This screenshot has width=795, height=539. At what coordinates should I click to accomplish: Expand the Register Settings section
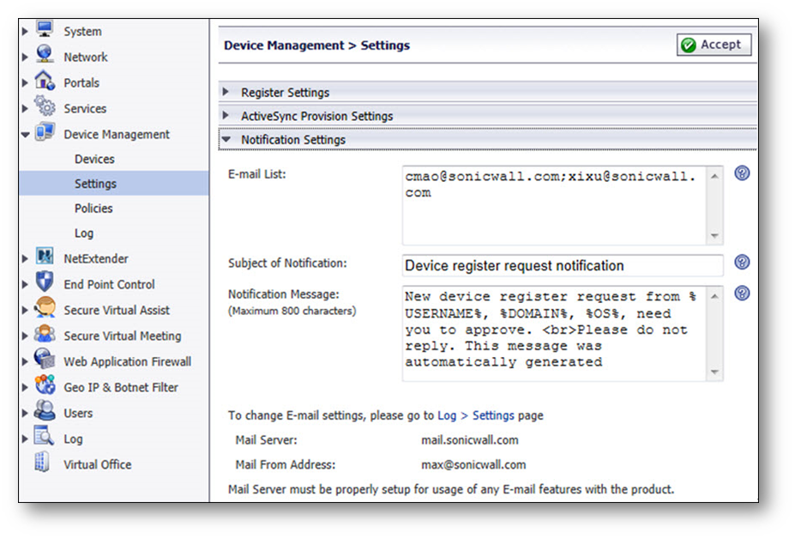click(285, 93)
